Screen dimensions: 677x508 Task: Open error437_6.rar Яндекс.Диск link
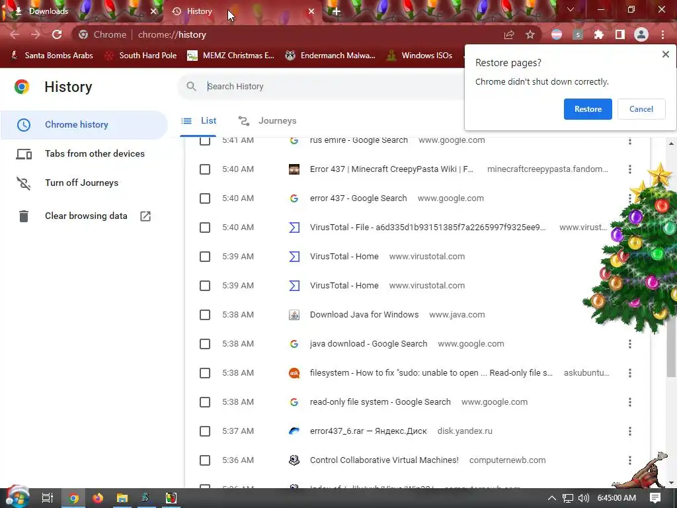[x=368, y=431]
